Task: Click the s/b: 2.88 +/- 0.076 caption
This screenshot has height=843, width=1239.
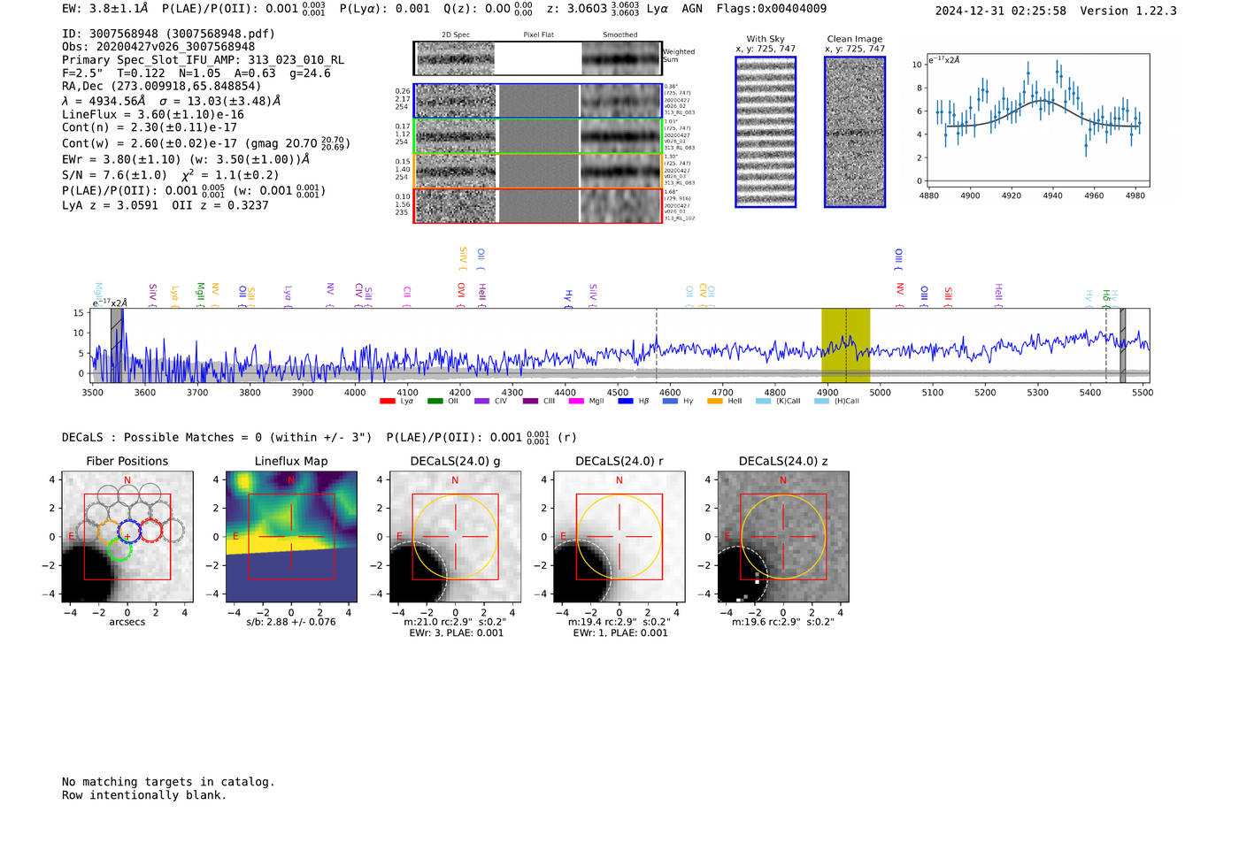Action: point(291,622)
